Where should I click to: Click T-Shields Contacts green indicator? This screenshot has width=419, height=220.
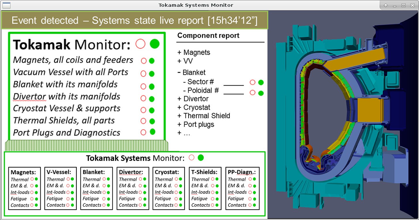tap(217, 205)
